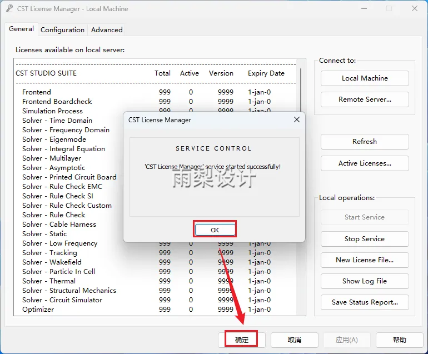Select the Frontend Boardcheck row
Screen dimensions: 428x354
pyautogui.click(x=146, y=102)
